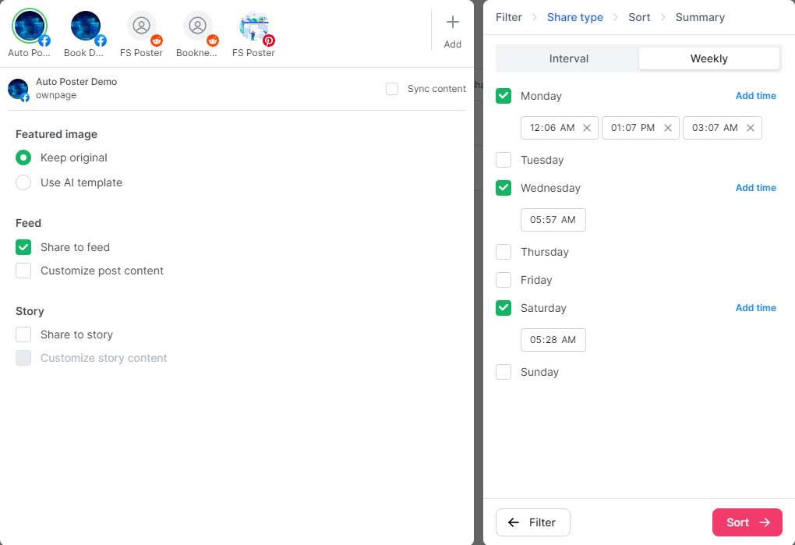Viewport: 795px width, 545px height.
Task: Enable Customize post content checkbox
Action: click(x=23, y=271)
